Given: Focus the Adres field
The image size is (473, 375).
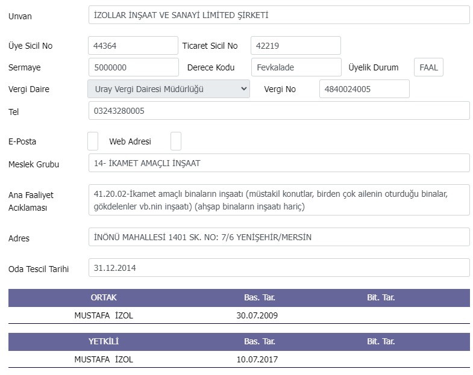Looking at the screenshot, I should point(279,237).
